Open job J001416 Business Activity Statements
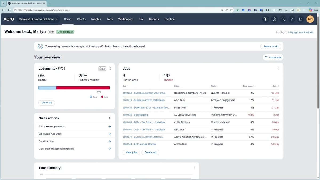The image size is (320, 180). point(143,100)
